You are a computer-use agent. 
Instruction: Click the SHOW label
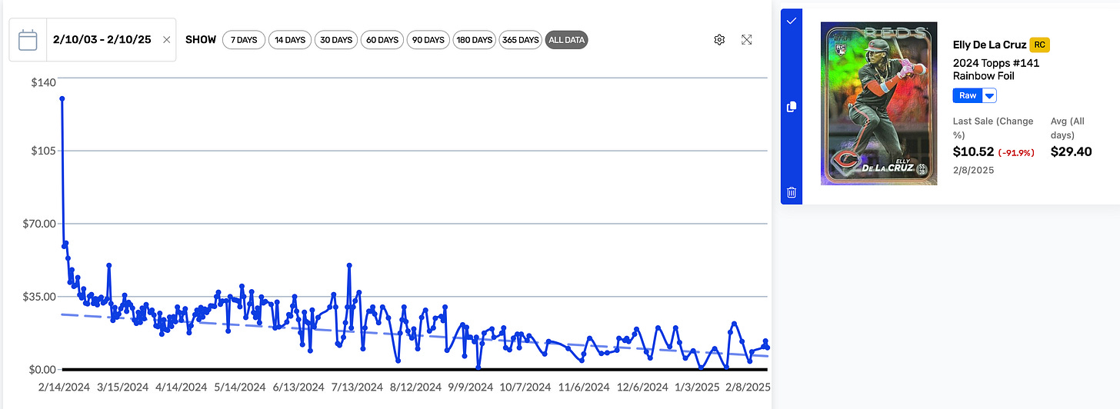click(x=201, y=39)
